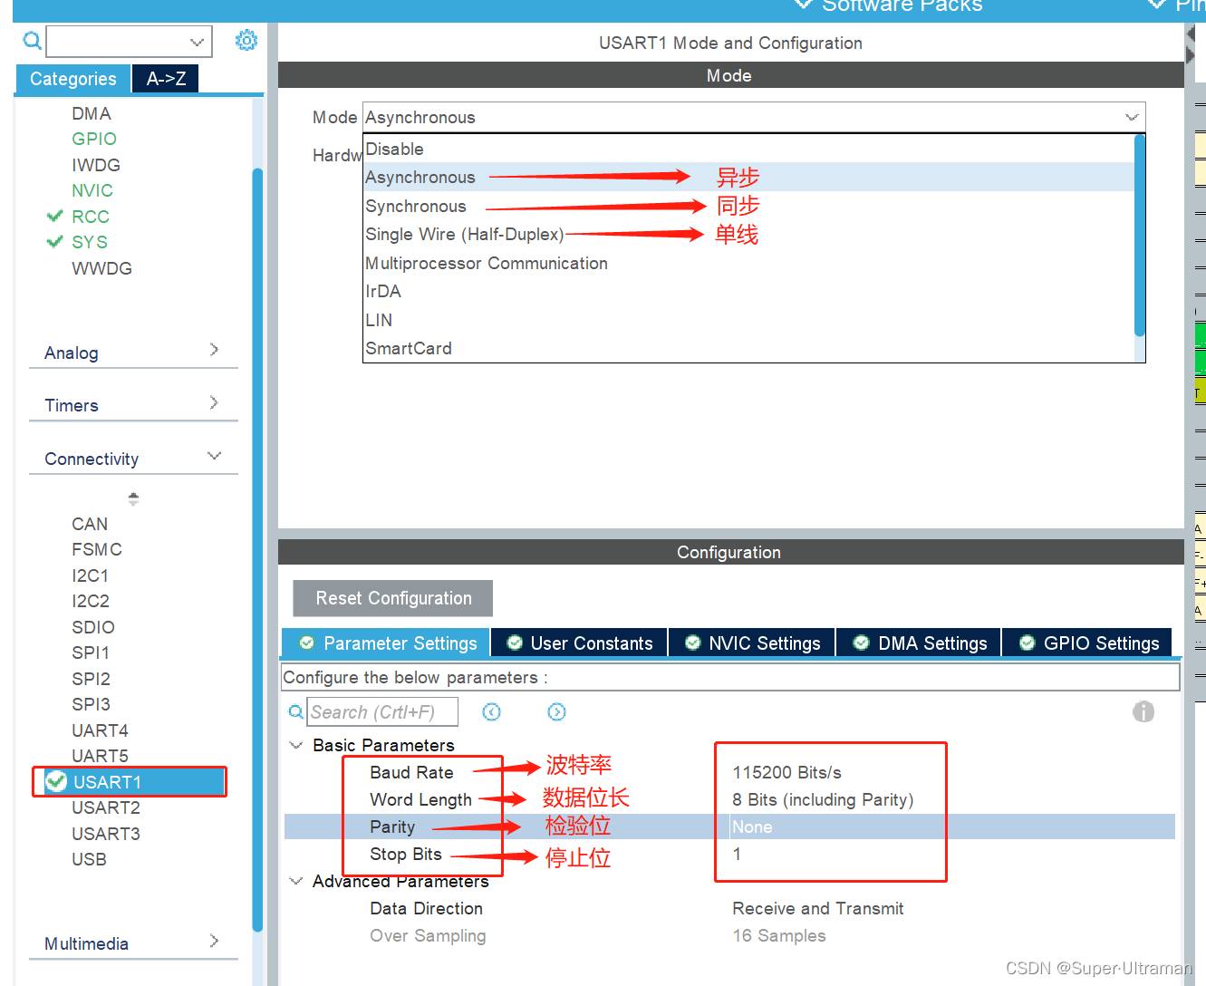Click the green check icon beside USART1
The height and width of the screenshot is (986, 1206).
pos(56,781)
